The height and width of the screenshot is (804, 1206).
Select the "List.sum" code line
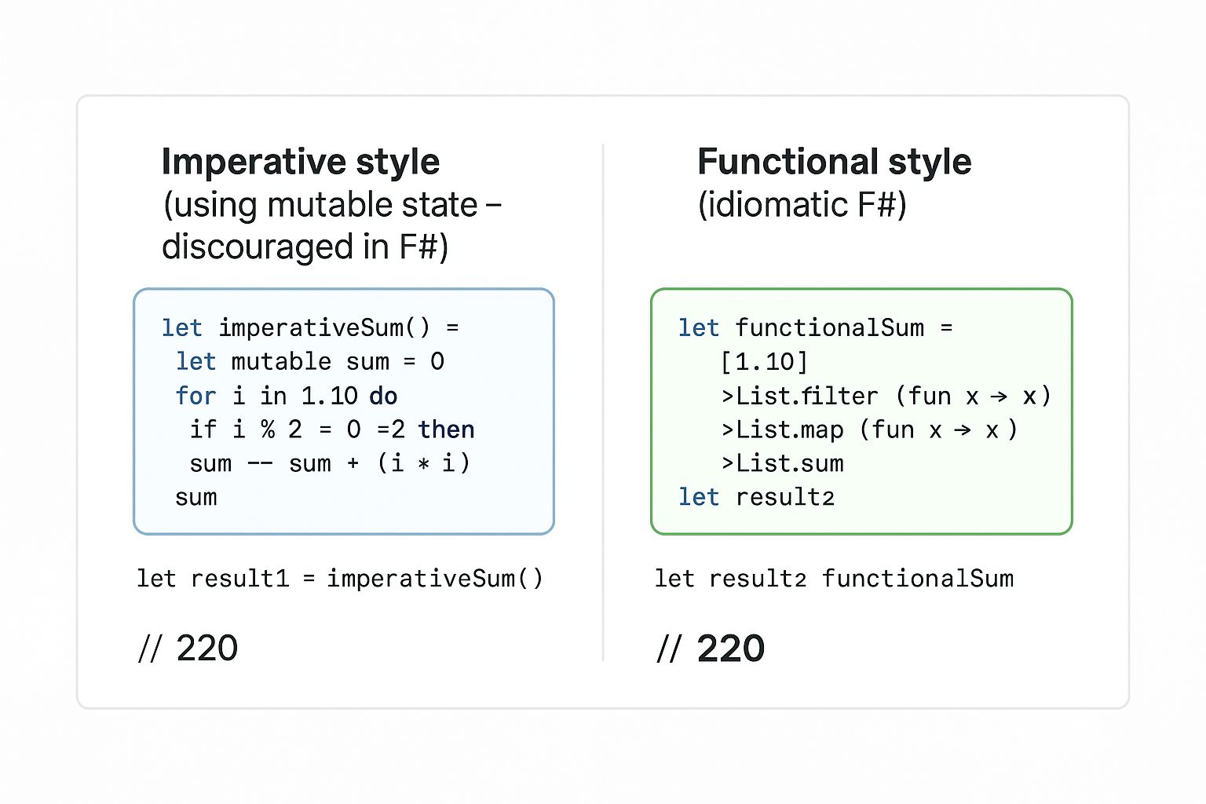(783, 463)
